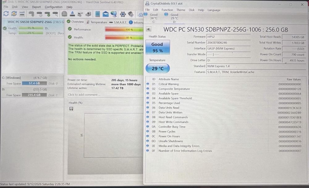Click the CrystalDiskInfo title bar app icon

pos(147,3)
